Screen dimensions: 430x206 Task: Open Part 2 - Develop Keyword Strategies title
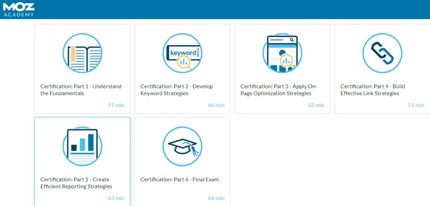click(x=176, y=90)
